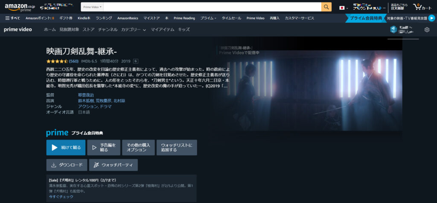Image resolution: width=437 pixels, height=203 pixels.
Task: Open Prime Reading in nav bar
Action: click(184, 18)
